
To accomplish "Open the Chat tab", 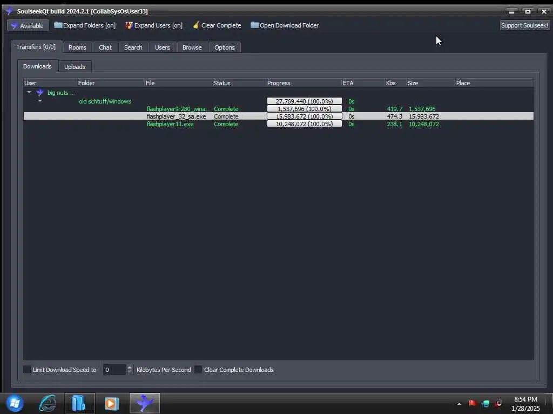I will 105,47.
